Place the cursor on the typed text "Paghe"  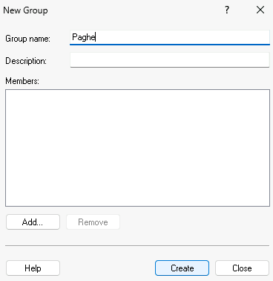click(x=84, y=37)
